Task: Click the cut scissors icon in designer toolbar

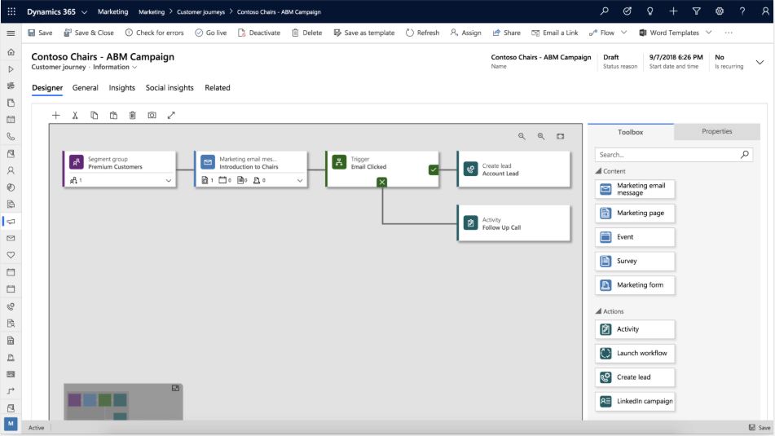Action: click(75, 115)
